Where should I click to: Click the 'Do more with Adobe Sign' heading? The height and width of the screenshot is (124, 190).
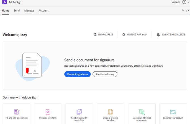click(x=20, y=97)
